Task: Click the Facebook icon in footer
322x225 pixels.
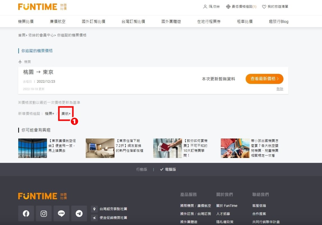Action: pyautogui.click(x=26, y=213)
